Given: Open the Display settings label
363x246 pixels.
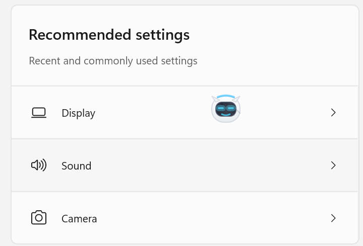Looking at the screenshot, I should coord(78,113).
